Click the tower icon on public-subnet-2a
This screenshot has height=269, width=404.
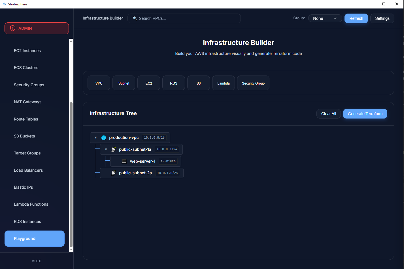tap(114, 173)
